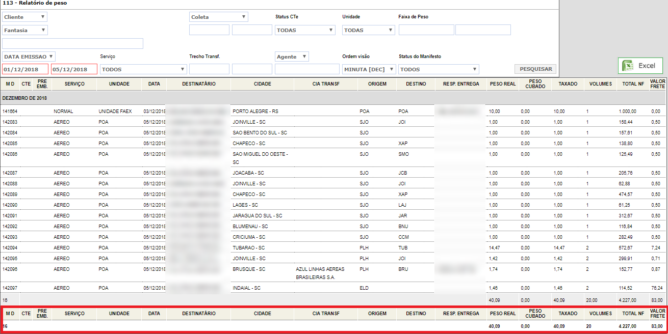This screenshot has height=334, width=668.
Task: Select the CRICIUMA - SC city cell
Action: point(249,237)
